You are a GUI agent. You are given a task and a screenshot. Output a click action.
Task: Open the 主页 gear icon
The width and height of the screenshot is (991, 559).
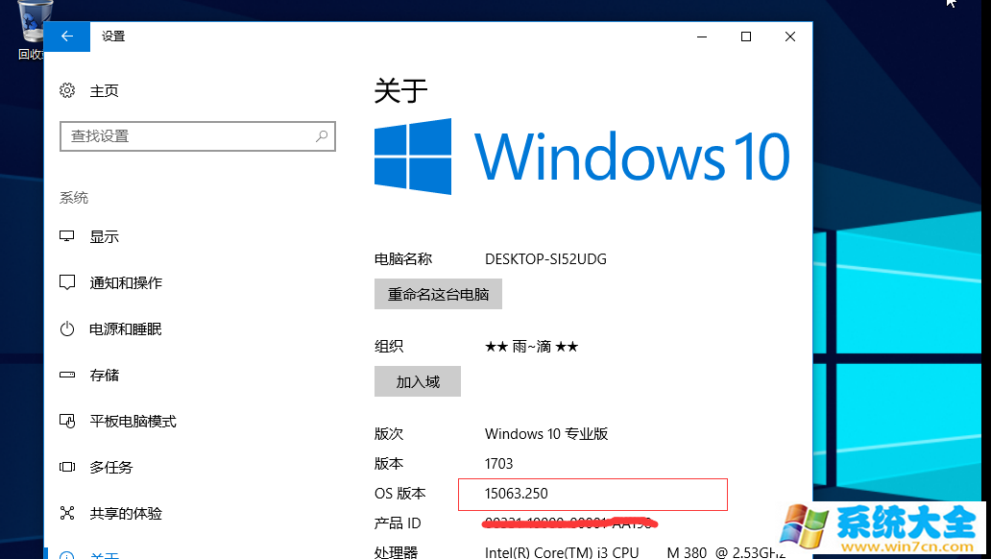point(67,90)
